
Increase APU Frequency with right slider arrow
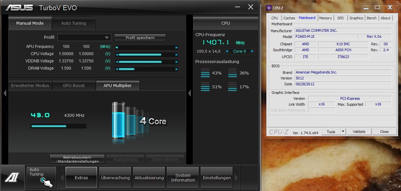click(177, 47)
